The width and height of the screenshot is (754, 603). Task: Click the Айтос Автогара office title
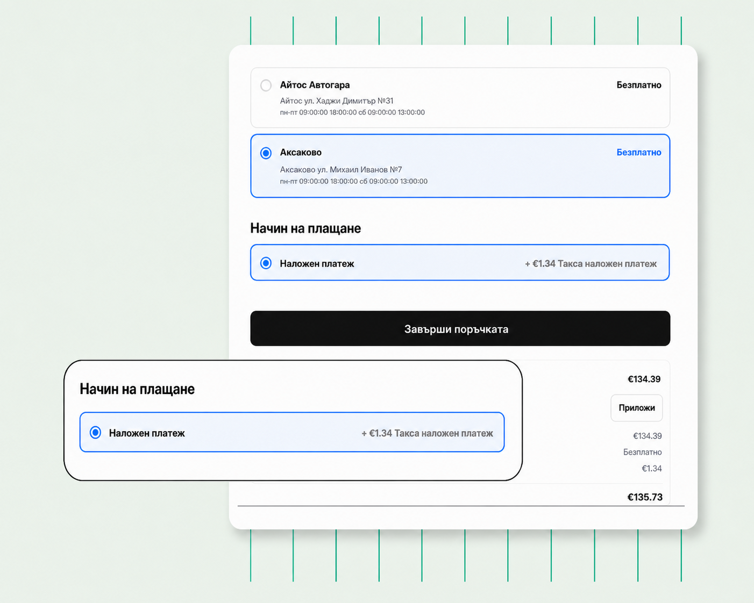[315, 85]
